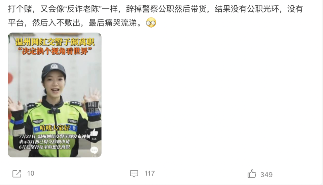Click the 865 likes number on thumbnail
Viewport: 323px width, 185px height.
coord(94,139)
